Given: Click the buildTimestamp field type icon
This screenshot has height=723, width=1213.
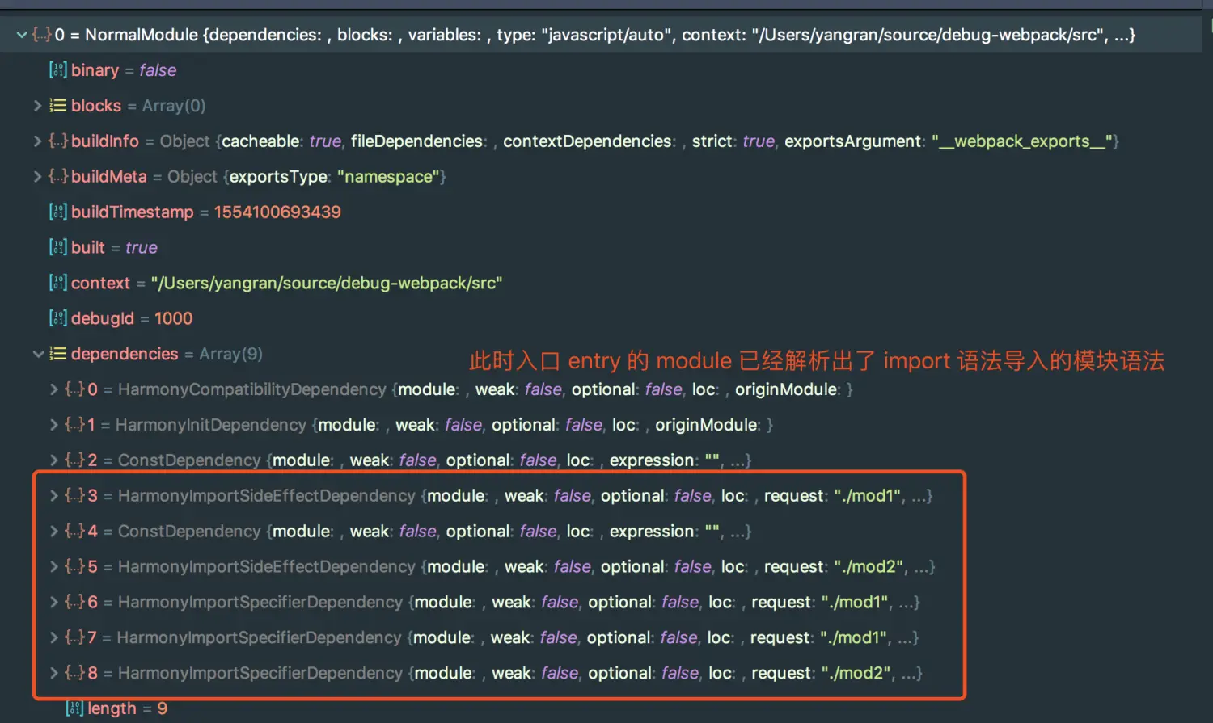Looking at the screenshot, I should point(58,212).
